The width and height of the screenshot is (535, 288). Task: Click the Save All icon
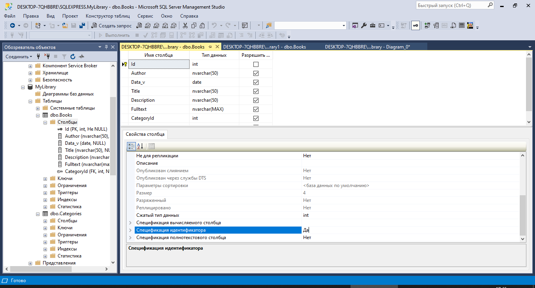[x=82, y=25]
